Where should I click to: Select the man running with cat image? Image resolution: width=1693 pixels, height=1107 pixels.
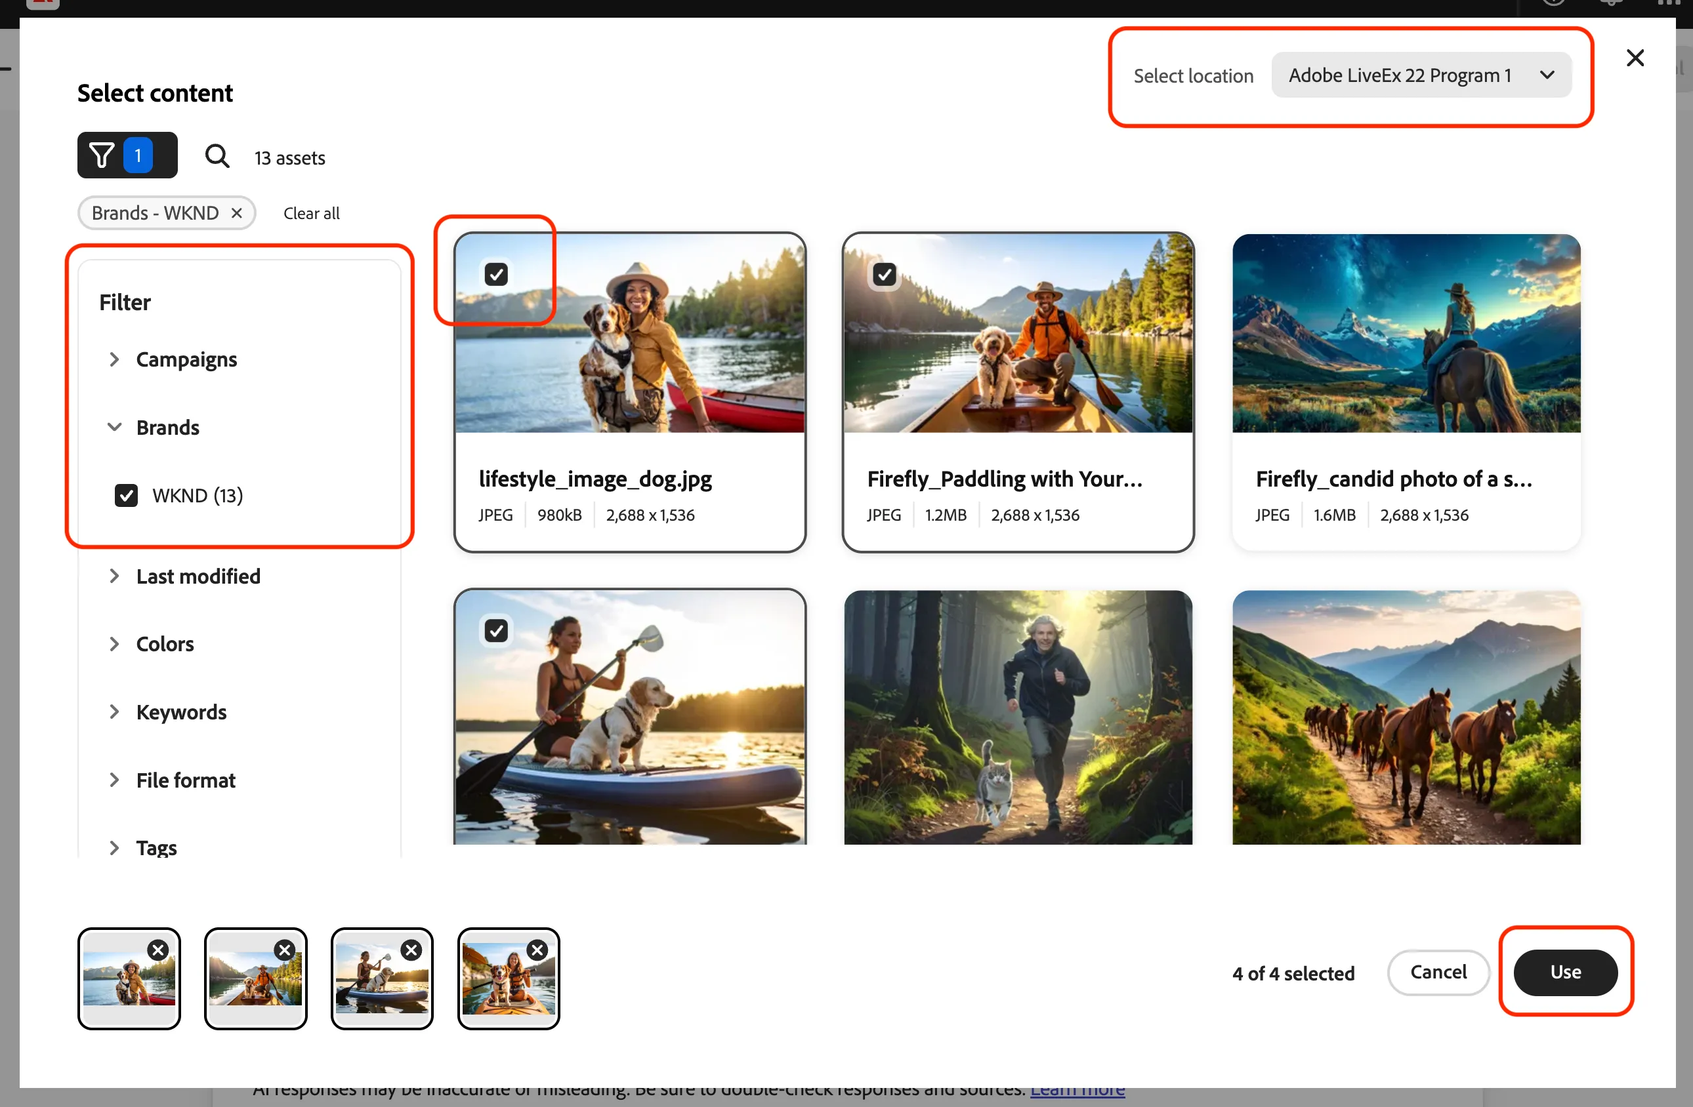coord(1018,717)
